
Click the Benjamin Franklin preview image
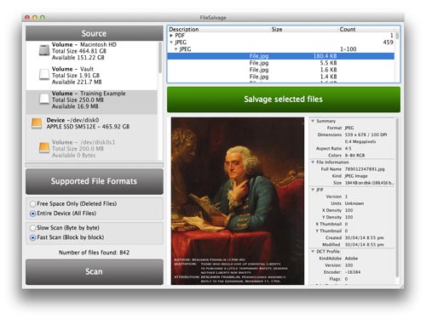coord(238,201)
